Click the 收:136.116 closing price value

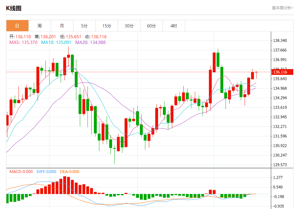[96, 37]
